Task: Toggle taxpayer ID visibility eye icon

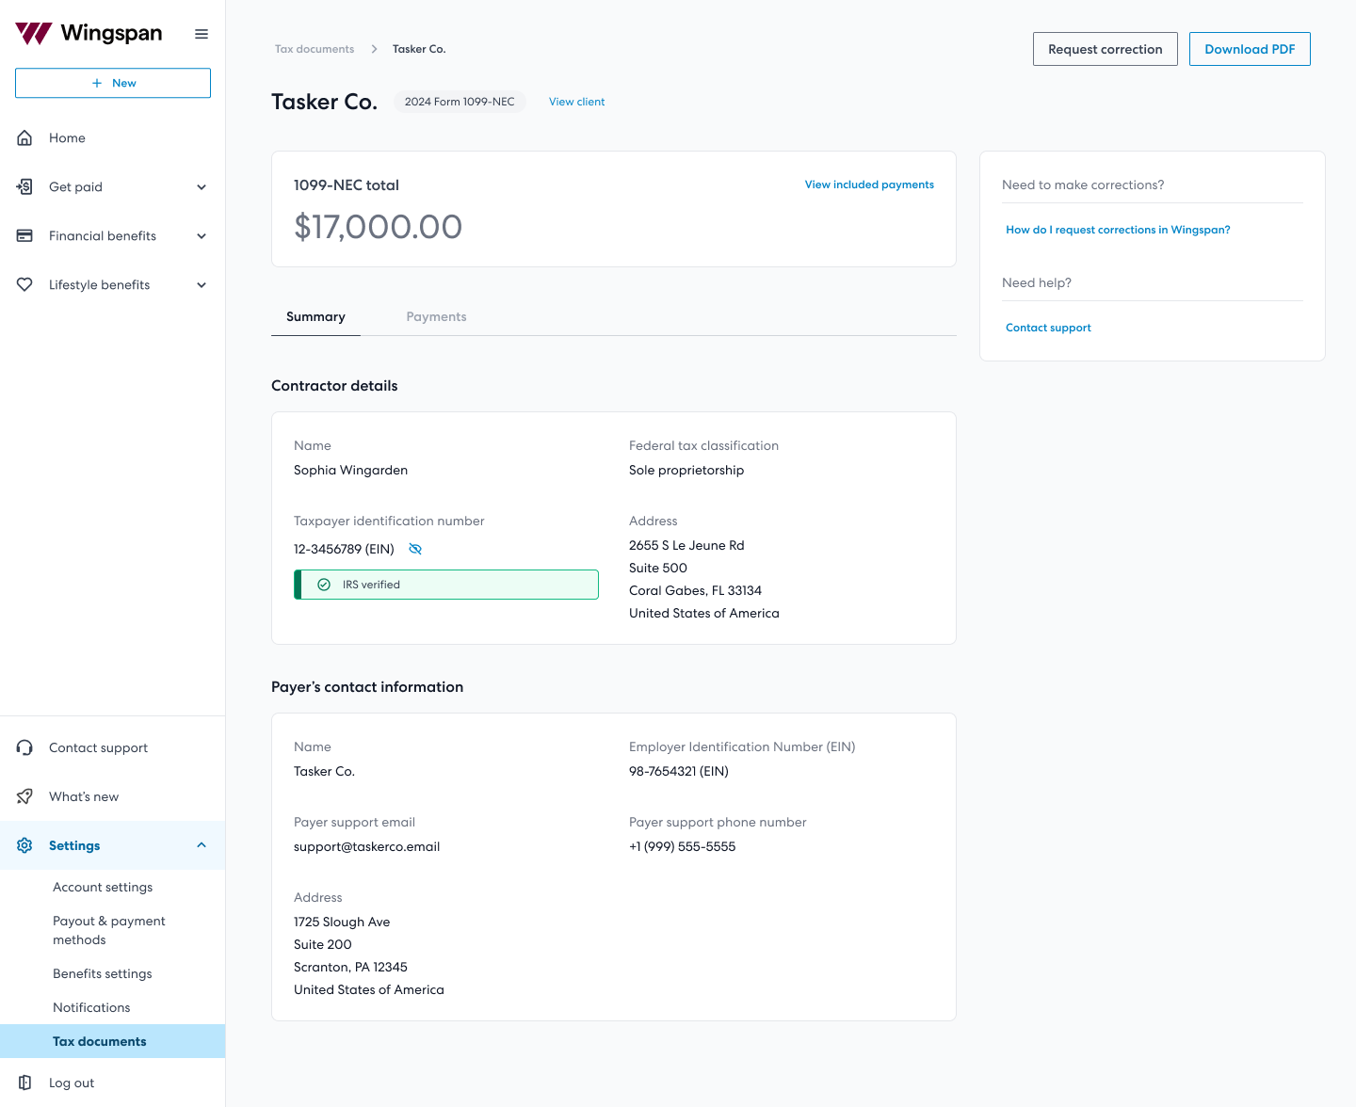Action: [x=415, y=549]
